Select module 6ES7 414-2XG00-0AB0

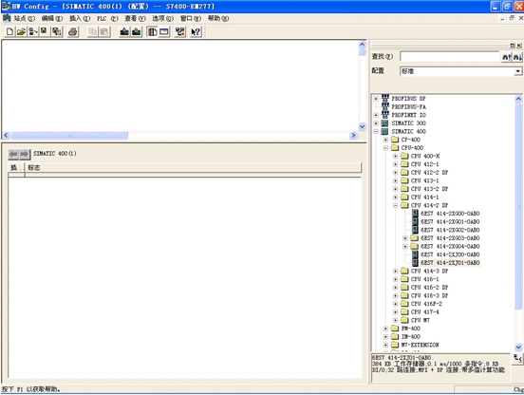tap(450, 214)
